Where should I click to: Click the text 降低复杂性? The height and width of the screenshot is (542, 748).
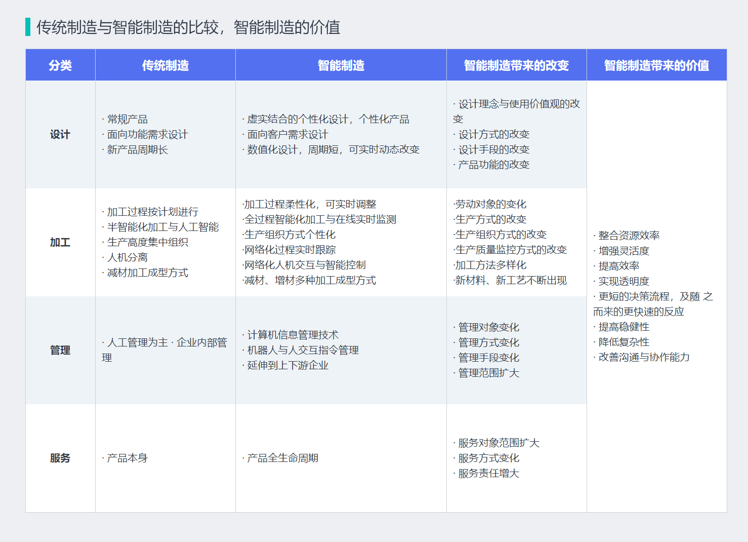[x=621, y=342]
